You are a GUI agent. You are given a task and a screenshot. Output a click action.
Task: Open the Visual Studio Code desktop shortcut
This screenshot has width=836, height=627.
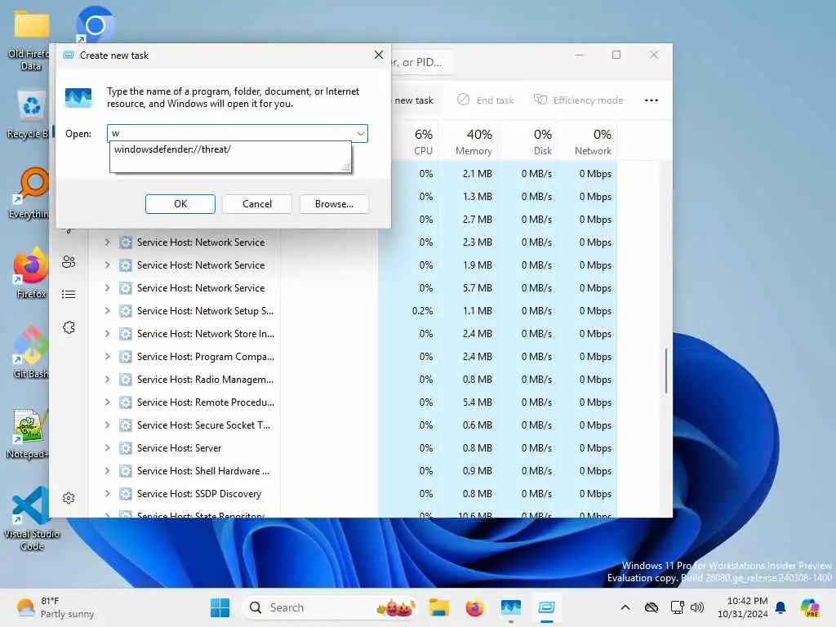(31, 518)
